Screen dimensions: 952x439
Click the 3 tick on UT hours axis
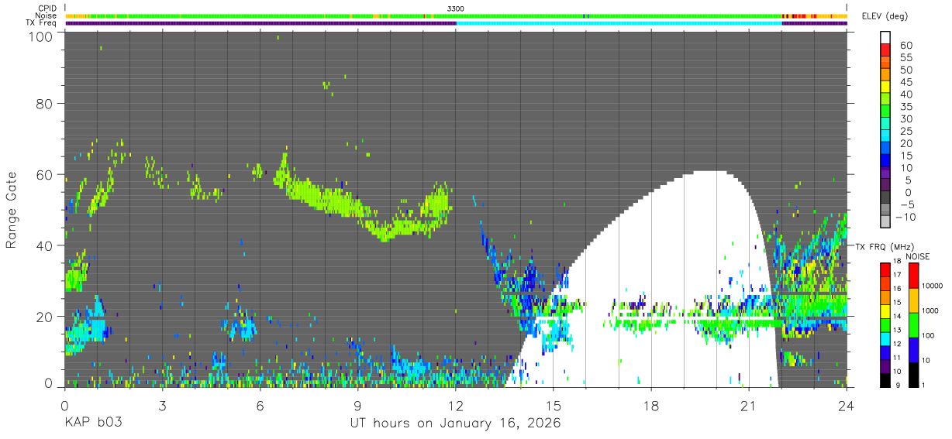click(x=163, y=405)
